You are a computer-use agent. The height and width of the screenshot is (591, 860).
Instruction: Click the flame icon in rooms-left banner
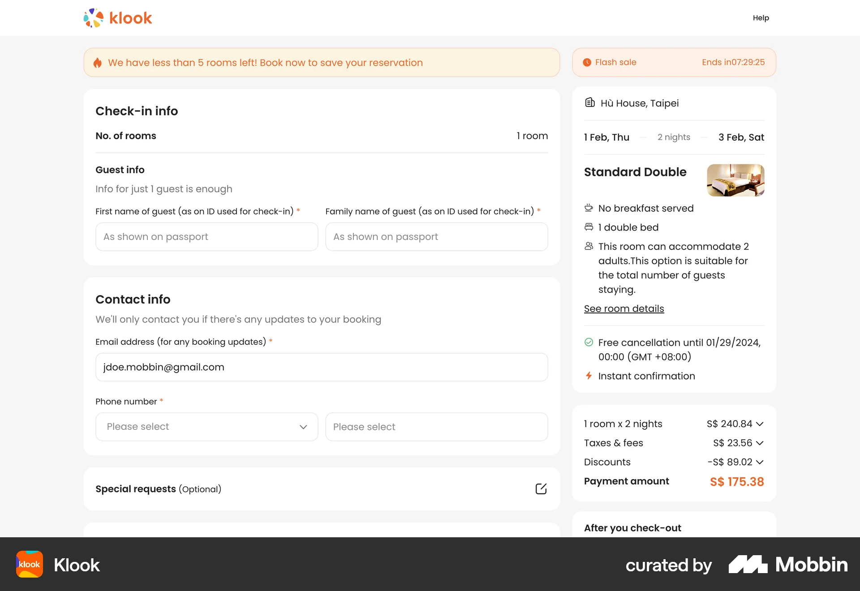pyautogui.click(x=97, y=63)
